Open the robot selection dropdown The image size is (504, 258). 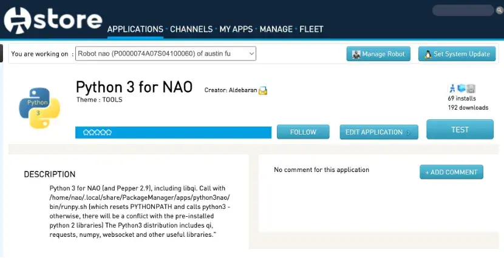click(x=166, y=53)
